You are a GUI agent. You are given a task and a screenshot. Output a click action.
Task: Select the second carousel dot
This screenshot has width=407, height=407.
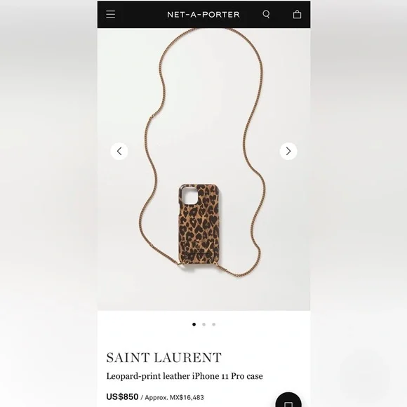pos(203,324)
